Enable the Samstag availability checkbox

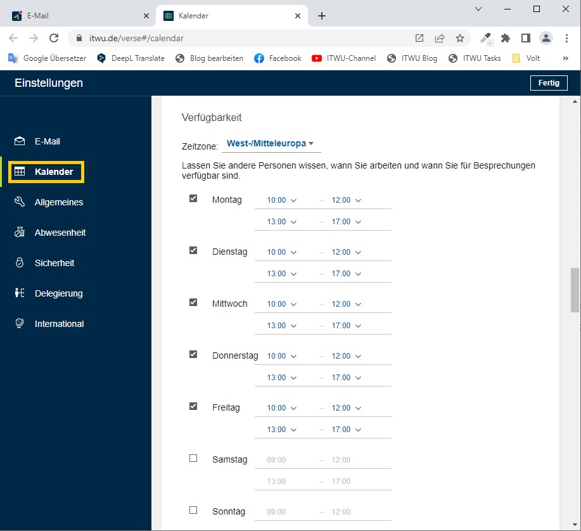pos(193,458)
